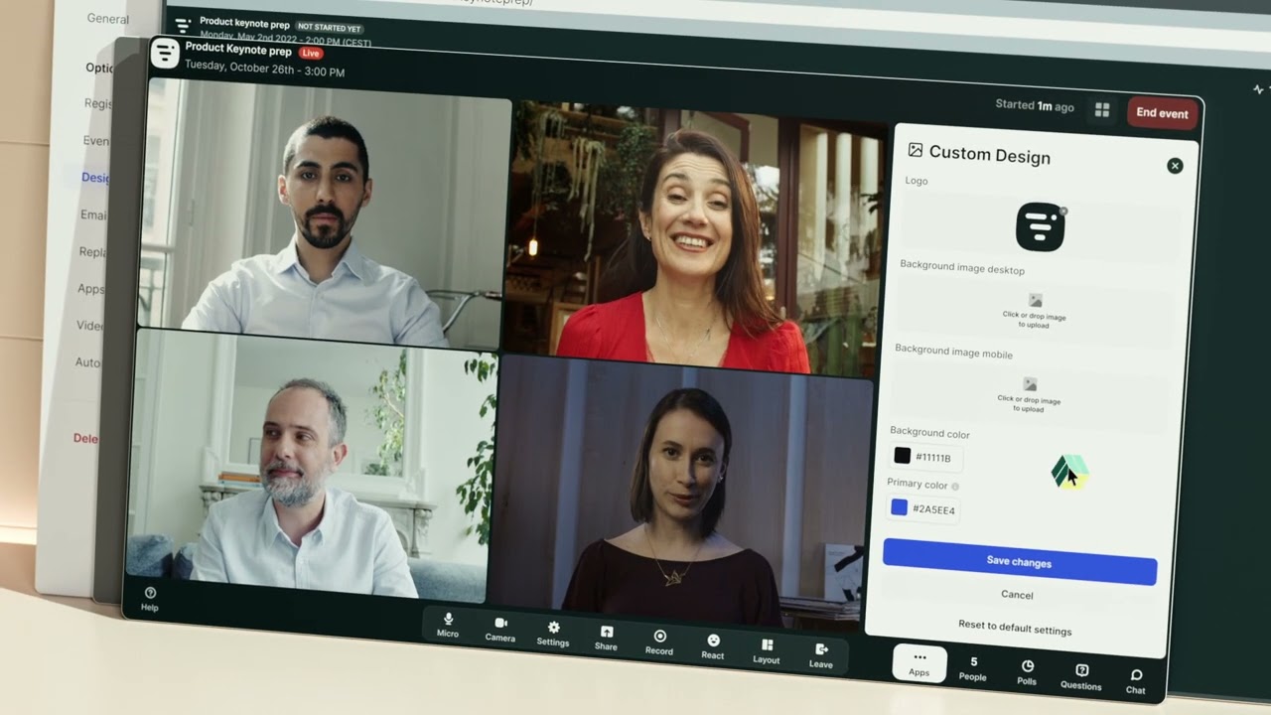Open the Chat tab
Screen dimensions: 1271x715
(1136, 681)
